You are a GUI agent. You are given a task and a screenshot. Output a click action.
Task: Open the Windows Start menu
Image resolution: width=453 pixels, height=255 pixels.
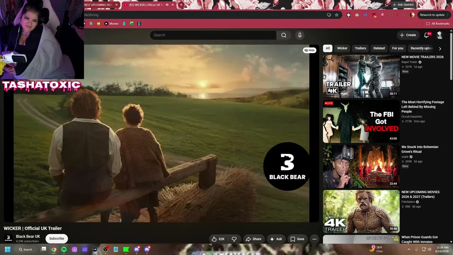click(7, 249)
